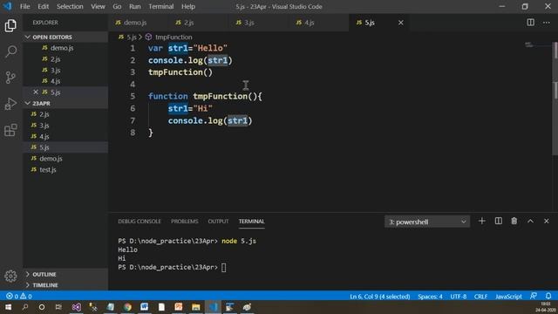Switch to the Problems panel tab
This screenshot has height=314, width=558.
tap(184, 221)
